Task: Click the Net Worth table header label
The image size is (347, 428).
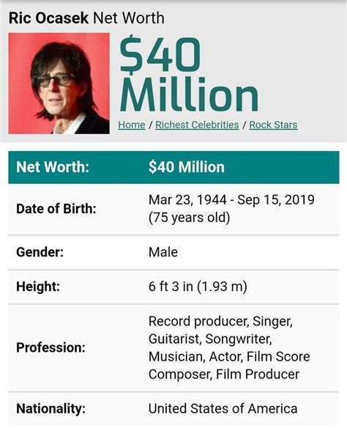Action: (x=53, y=167)
